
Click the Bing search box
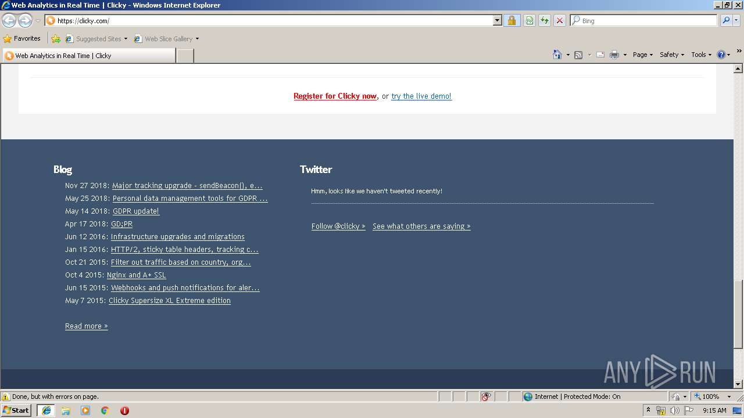click(644, 20)
